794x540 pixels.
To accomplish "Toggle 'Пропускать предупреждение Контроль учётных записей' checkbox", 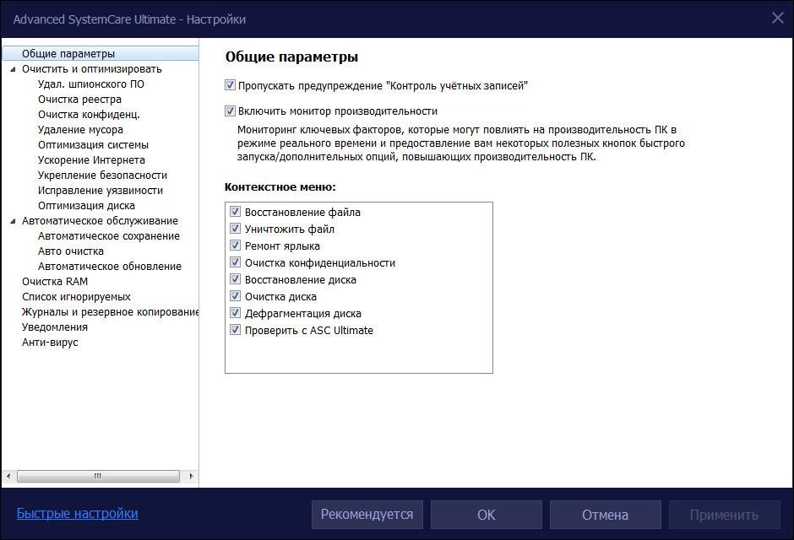I will [231, 85].
